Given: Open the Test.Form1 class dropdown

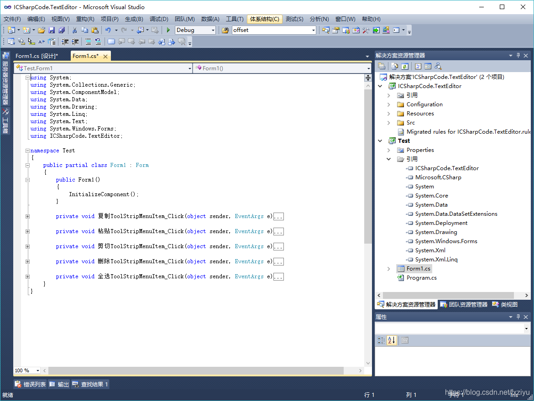Looking at the screenshot, I should pos(190,68).
